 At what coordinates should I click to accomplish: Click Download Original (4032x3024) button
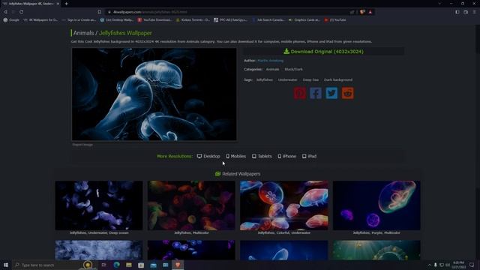tap(323, 52)
